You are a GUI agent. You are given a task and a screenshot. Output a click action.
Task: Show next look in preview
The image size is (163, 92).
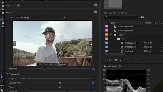(91, 43)
